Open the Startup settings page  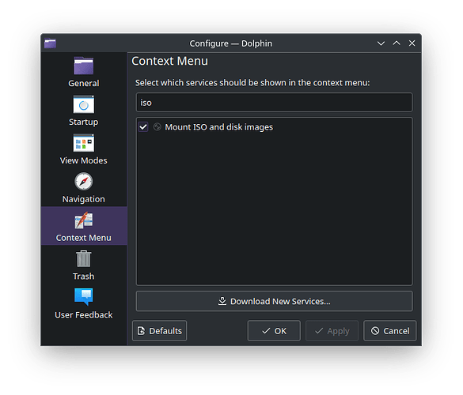84,111
